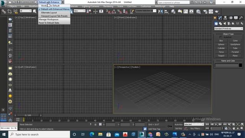
Task: Toggle the Auto Key animation mode
Action: point(178,124)
